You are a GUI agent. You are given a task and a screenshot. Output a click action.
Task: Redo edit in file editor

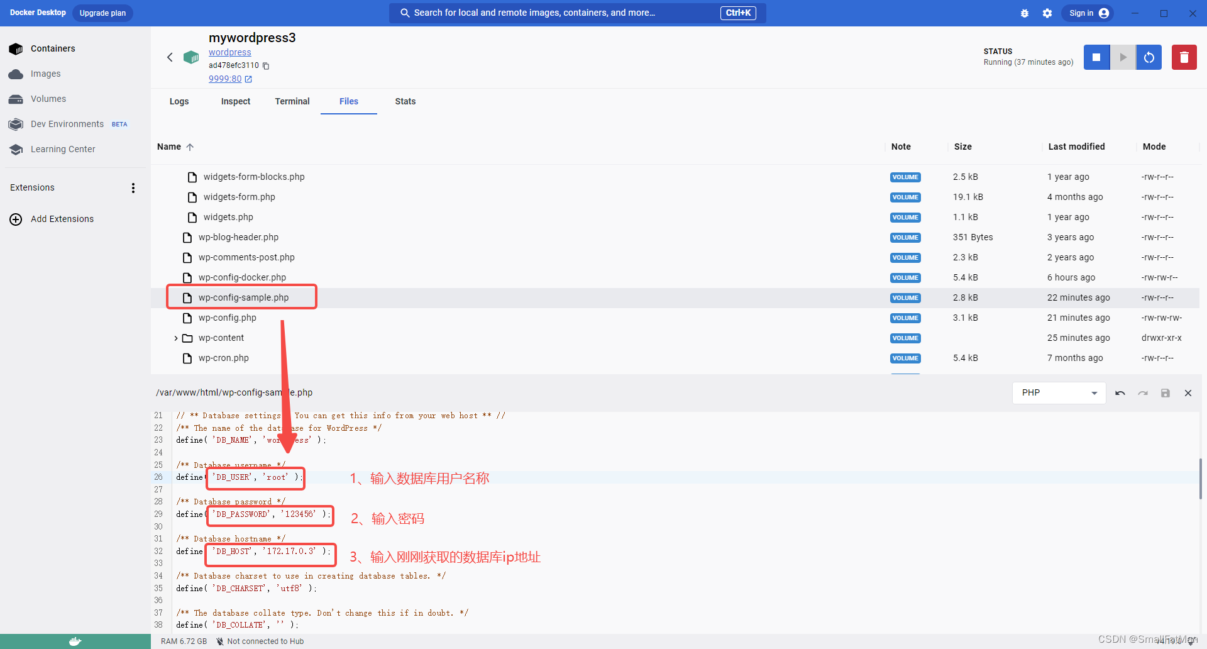click(x=1143, y=393)
